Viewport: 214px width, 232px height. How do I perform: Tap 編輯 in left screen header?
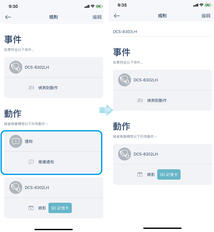pos(97,17)
